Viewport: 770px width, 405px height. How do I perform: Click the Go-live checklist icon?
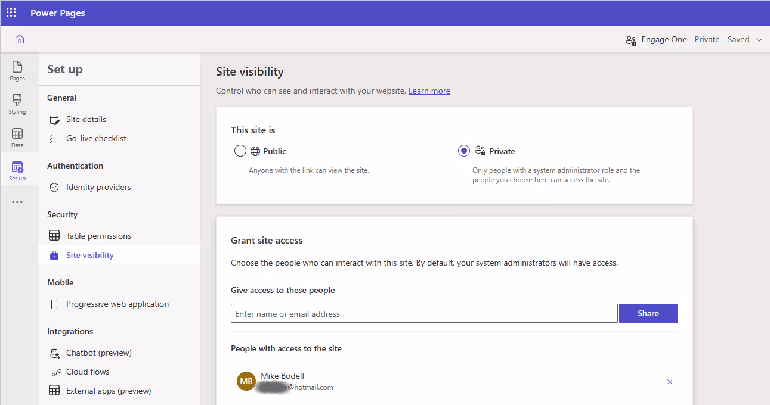(x=54, y=139)
